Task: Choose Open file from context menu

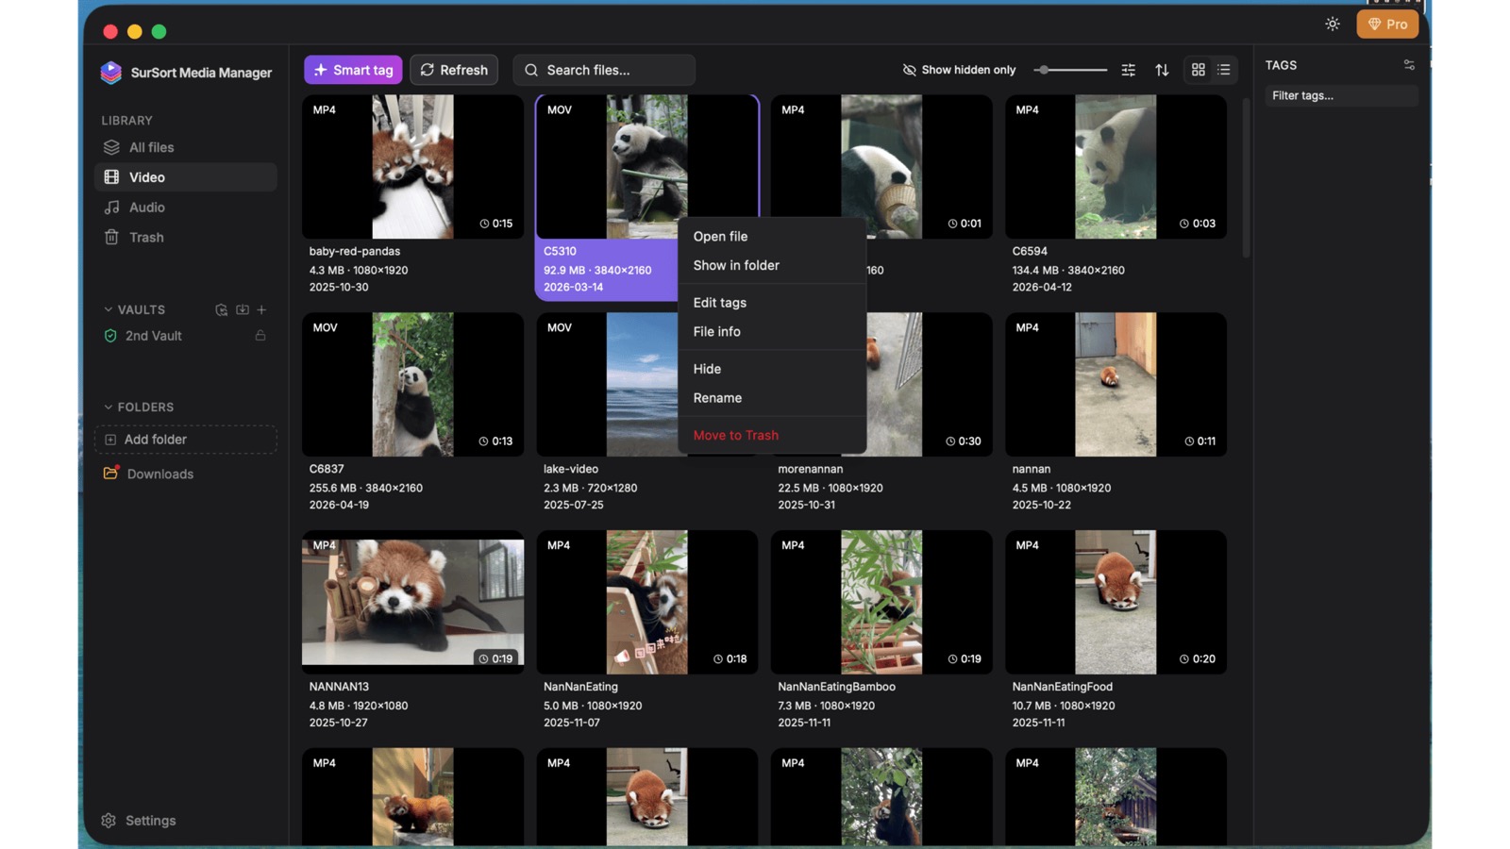Action: point(772,237)
